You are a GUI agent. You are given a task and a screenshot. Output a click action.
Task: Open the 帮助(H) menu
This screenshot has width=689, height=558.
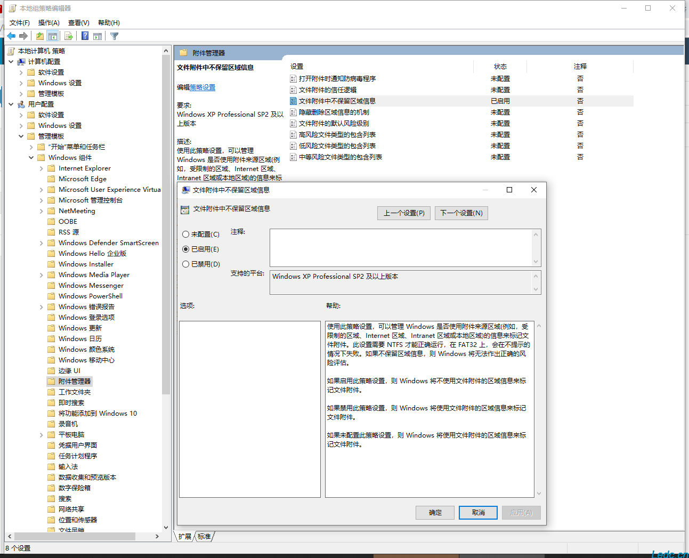pyautogui.click(x=109, y=23)
